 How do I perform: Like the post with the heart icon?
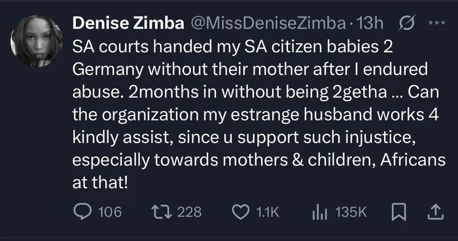(x=240, y=212)
